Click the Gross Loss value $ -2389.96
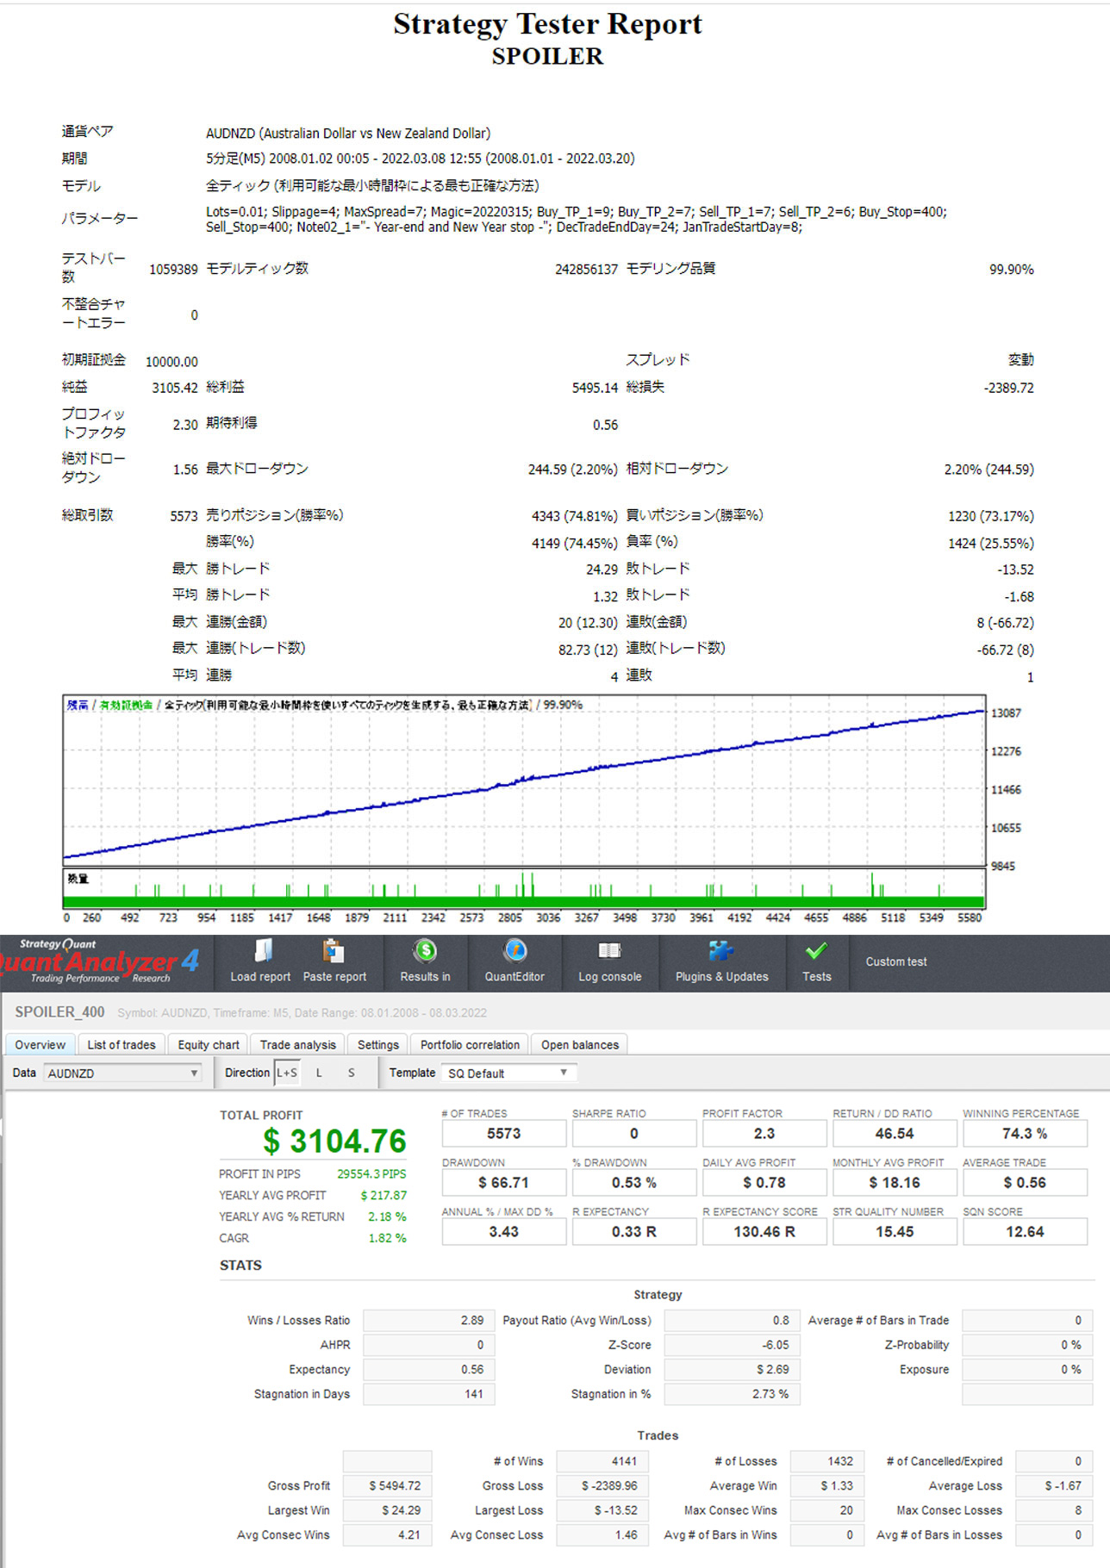 click(x=602, y=1485)
